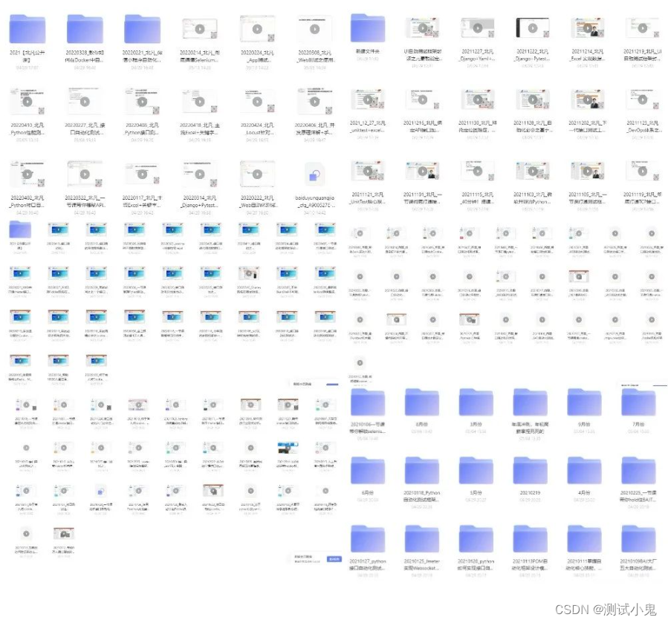Open the 20210109BAT folder
Screen dimensions: 668x623
click(638, 539)
